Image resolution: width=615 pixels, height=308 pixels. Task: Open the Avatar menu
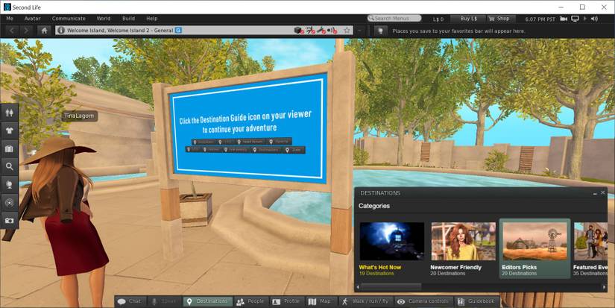(32, 19)
